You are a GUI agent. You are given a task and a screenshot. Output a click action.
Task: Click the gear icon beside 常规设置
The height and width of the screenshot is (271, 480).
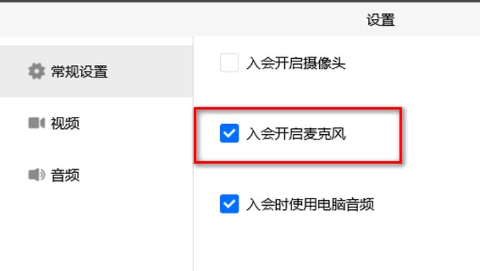(x=37, y=71)
